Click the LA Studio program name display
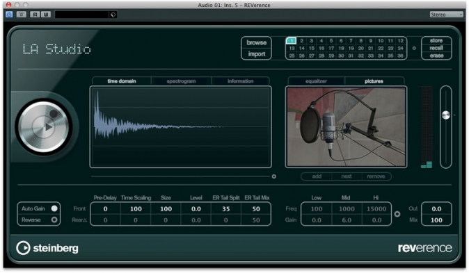Screen dimensions: 469x273 pyautogui.click(x=57, y=49)
